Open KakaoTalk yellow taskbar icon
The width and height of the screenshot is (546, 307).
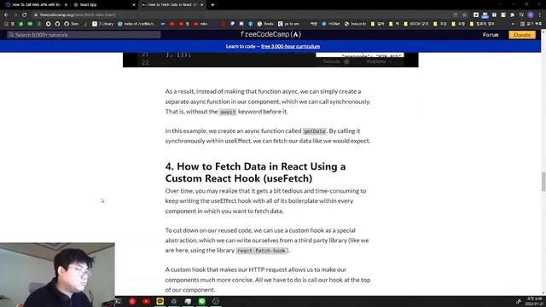point(160,301)
